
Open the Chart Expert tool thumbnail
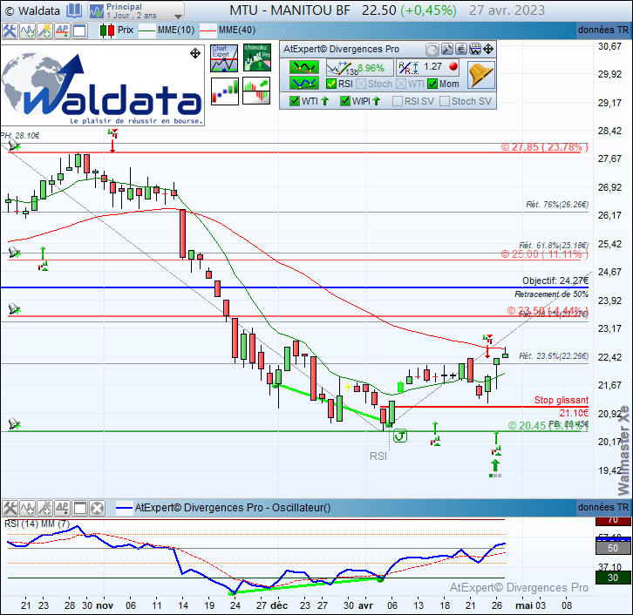(224, 58)
